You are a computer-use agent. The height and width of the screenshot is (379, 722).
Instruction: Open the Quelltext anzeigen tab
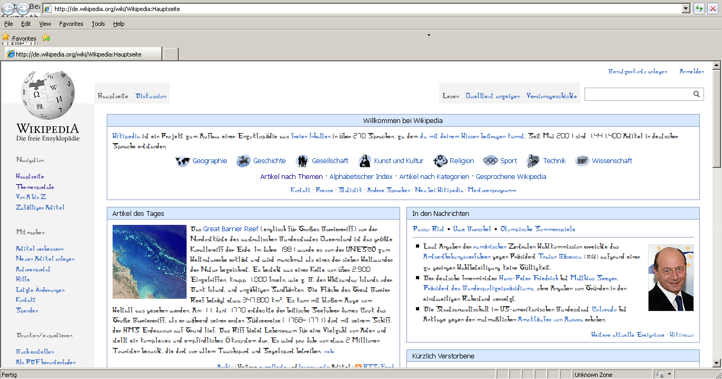click(x=493, y=96)
